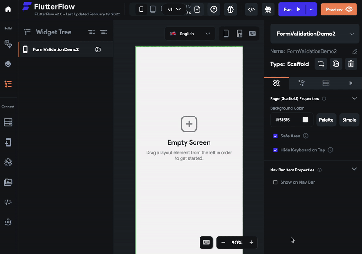The height and width of the screenshot is (254, 362).
Task: Click the floating keyboard button near zoom
Action: point(206,242)
